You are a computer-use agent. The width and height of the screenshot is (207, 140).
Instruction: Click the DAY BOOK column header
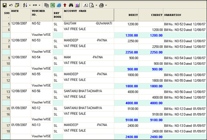pos(58,15)
